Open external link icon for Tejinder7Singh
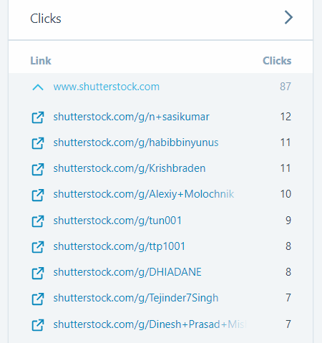This screenshot has width=322, height=343. (38, 299)
